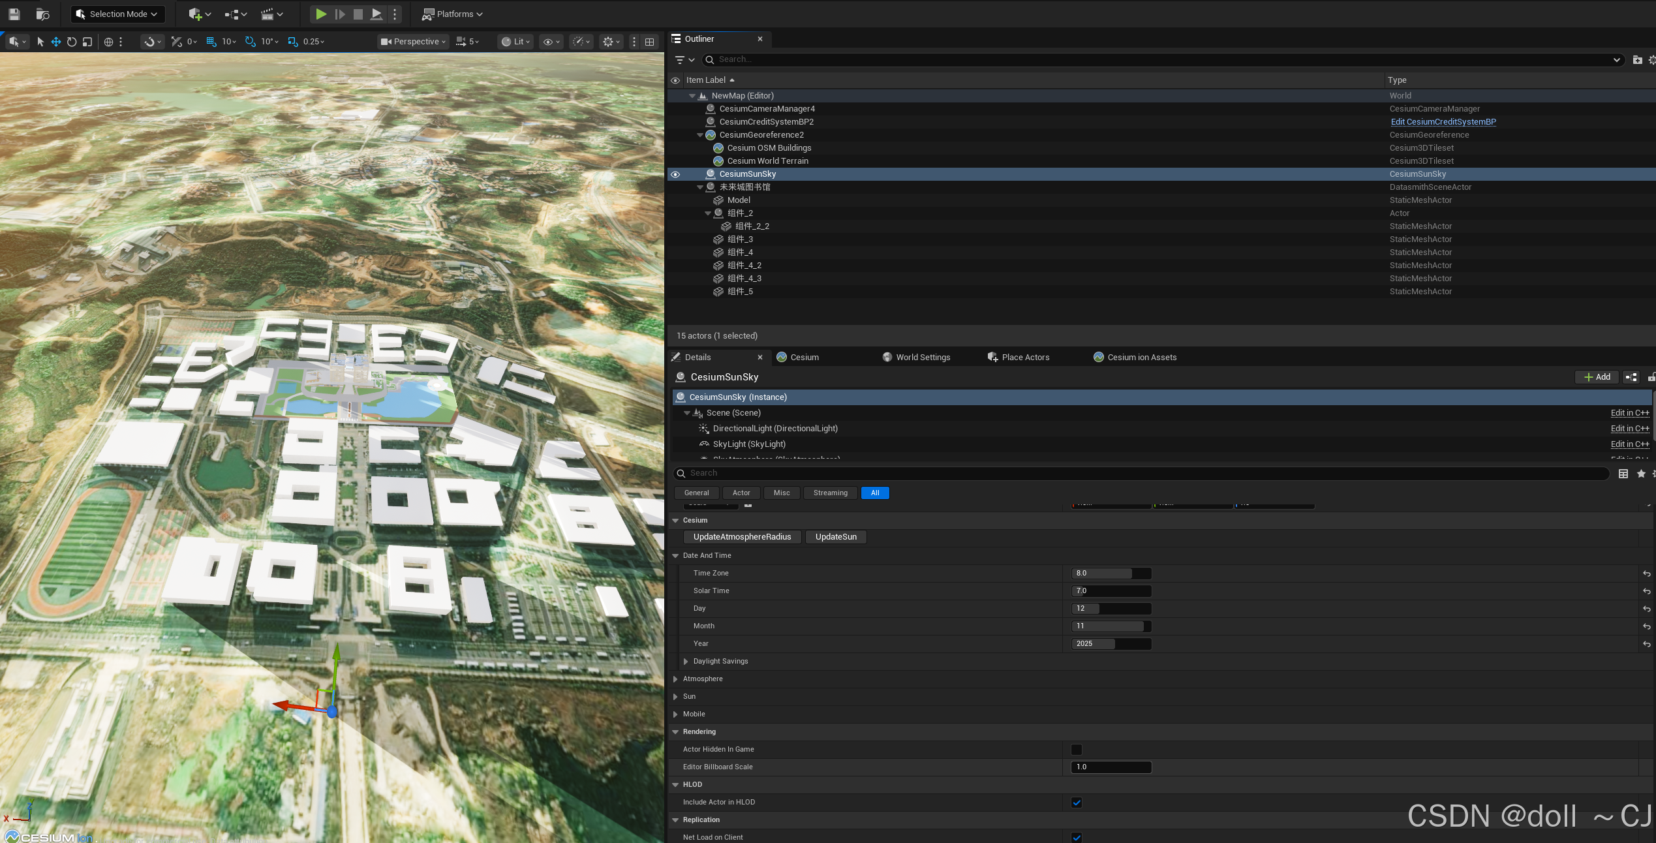Save the current level using the save icon
The width and height of the screenshot is (1656, 843).
pyautogui.click(x=14, y=14)
